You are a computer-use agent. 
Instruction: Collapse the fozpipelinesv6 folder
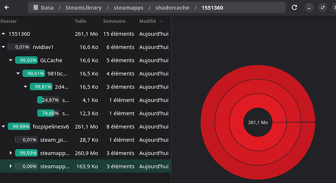(x=3, y=127)
